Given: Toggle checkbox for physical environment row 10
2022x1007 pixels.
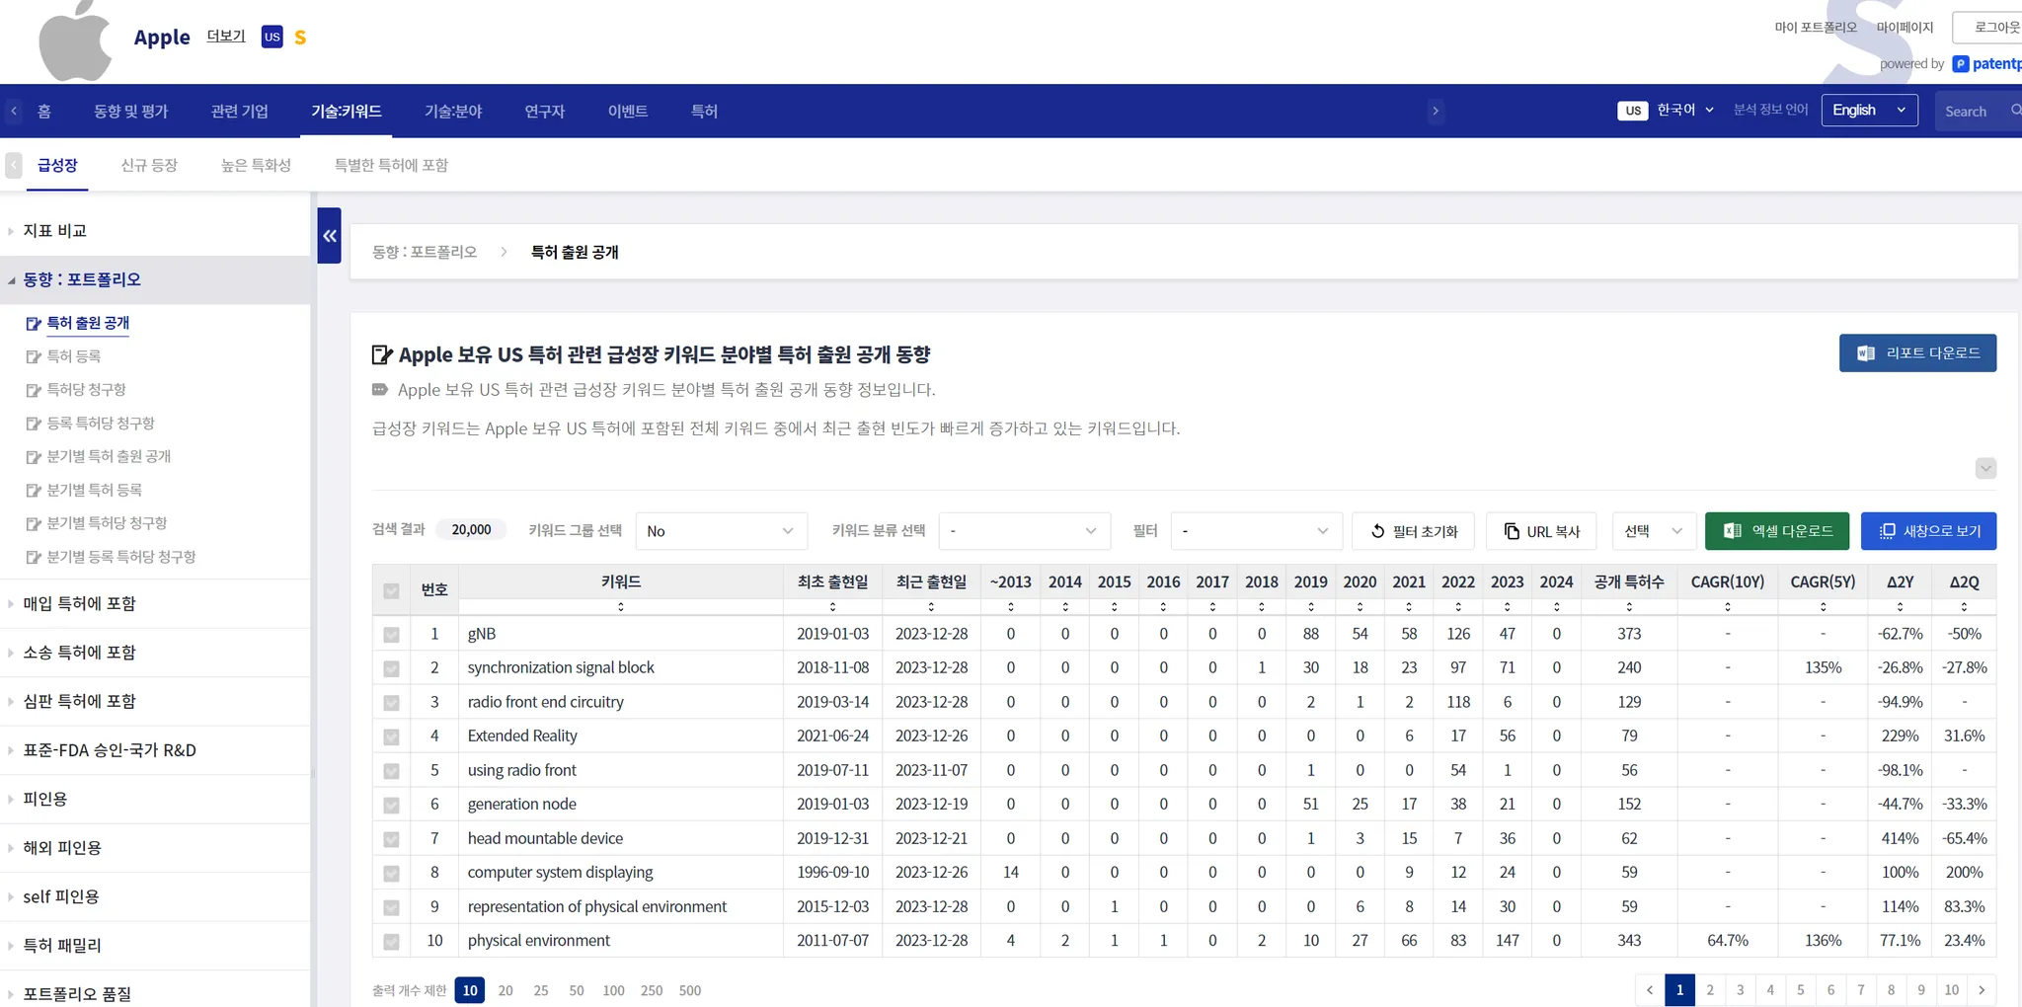Looking at the screenshot, I should (x=391, y=942).
